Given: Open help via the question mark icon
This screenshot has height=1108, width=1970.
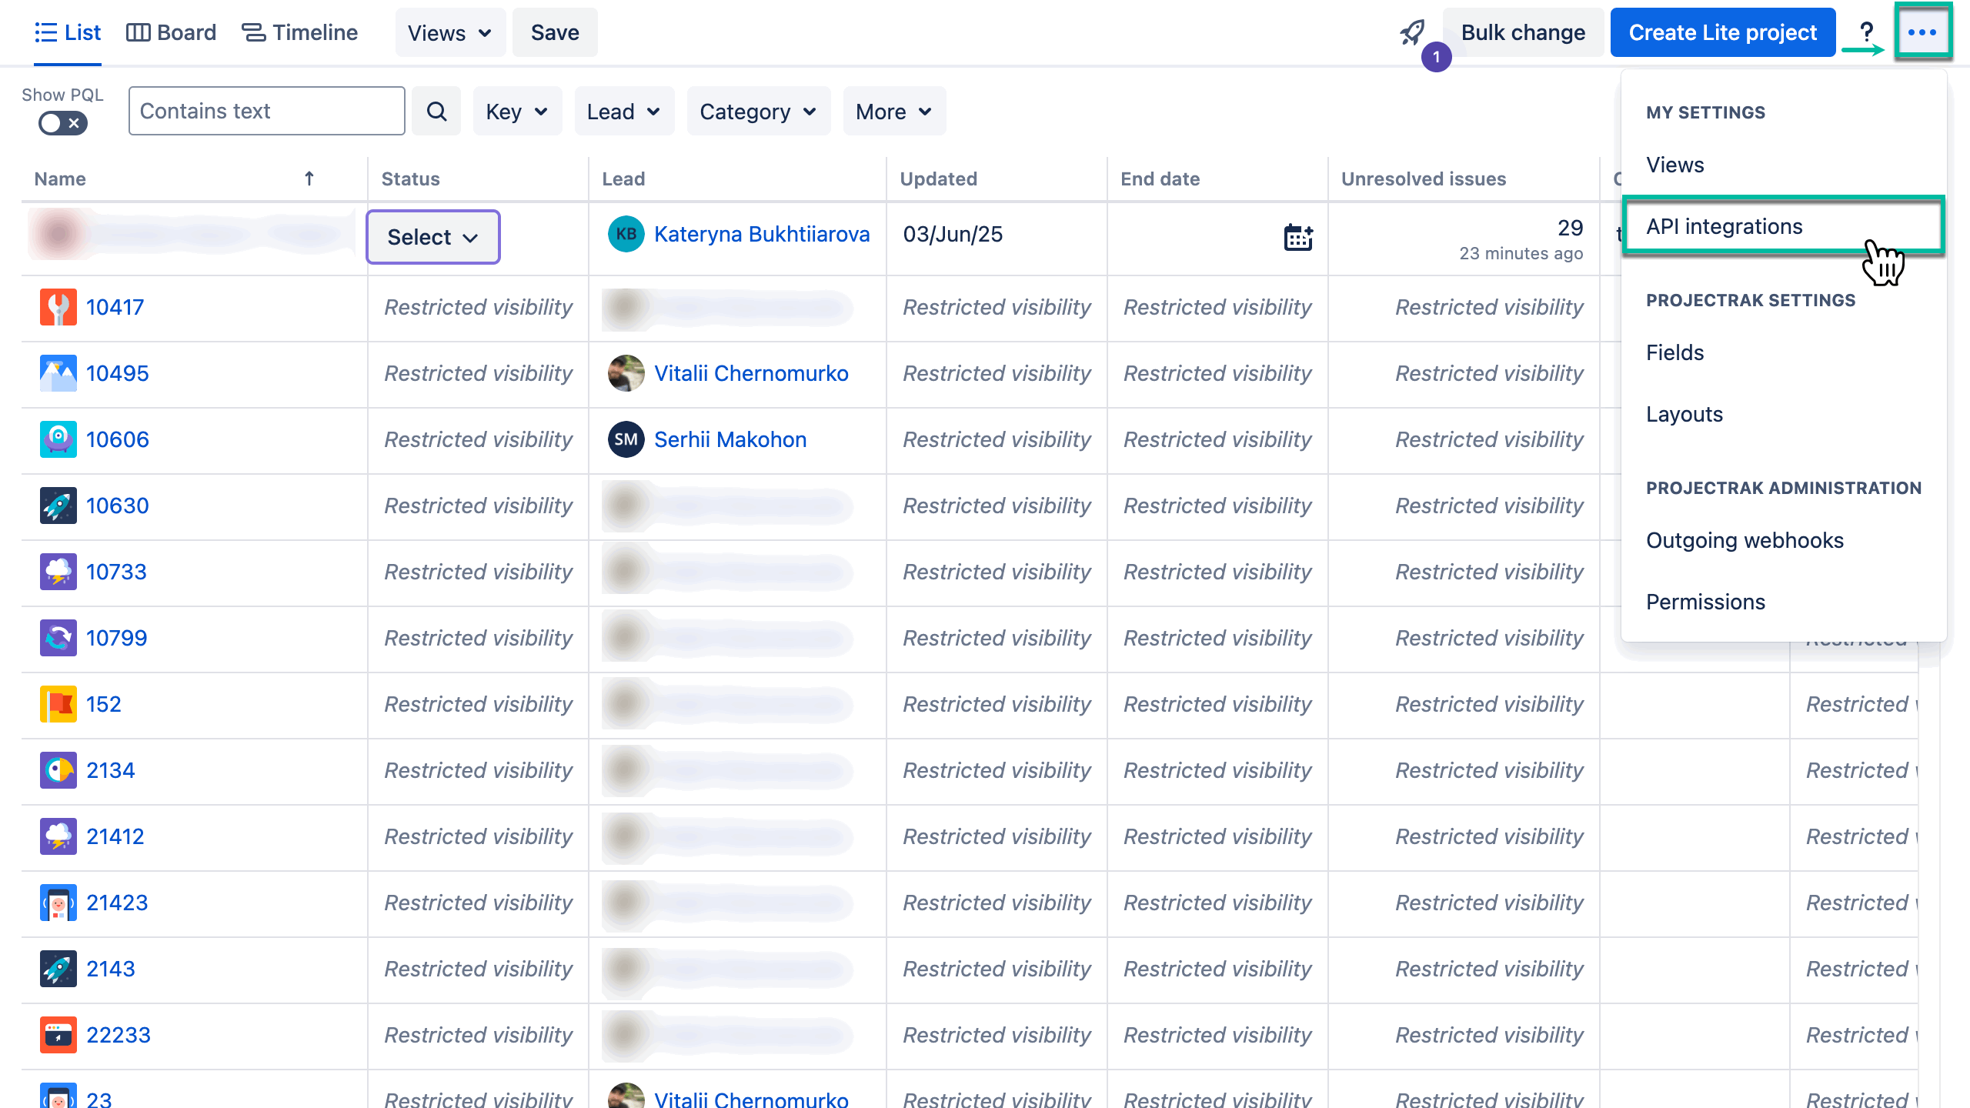Looking at the screenshot, I should pyautogui.click(x=1867, y=32).
